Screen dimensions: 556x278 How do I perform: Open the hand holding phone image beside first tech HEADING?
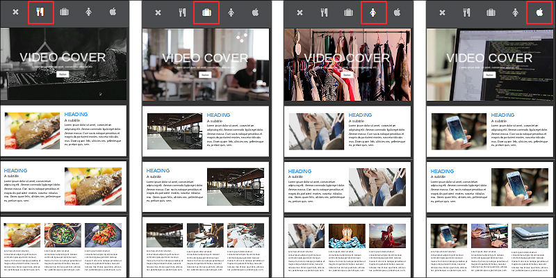click(459, 131)
